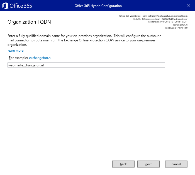Click the Full Hybrid 17.0.4544.0 version text
Screen dimensions: 195x175
[x=176, y=28]
